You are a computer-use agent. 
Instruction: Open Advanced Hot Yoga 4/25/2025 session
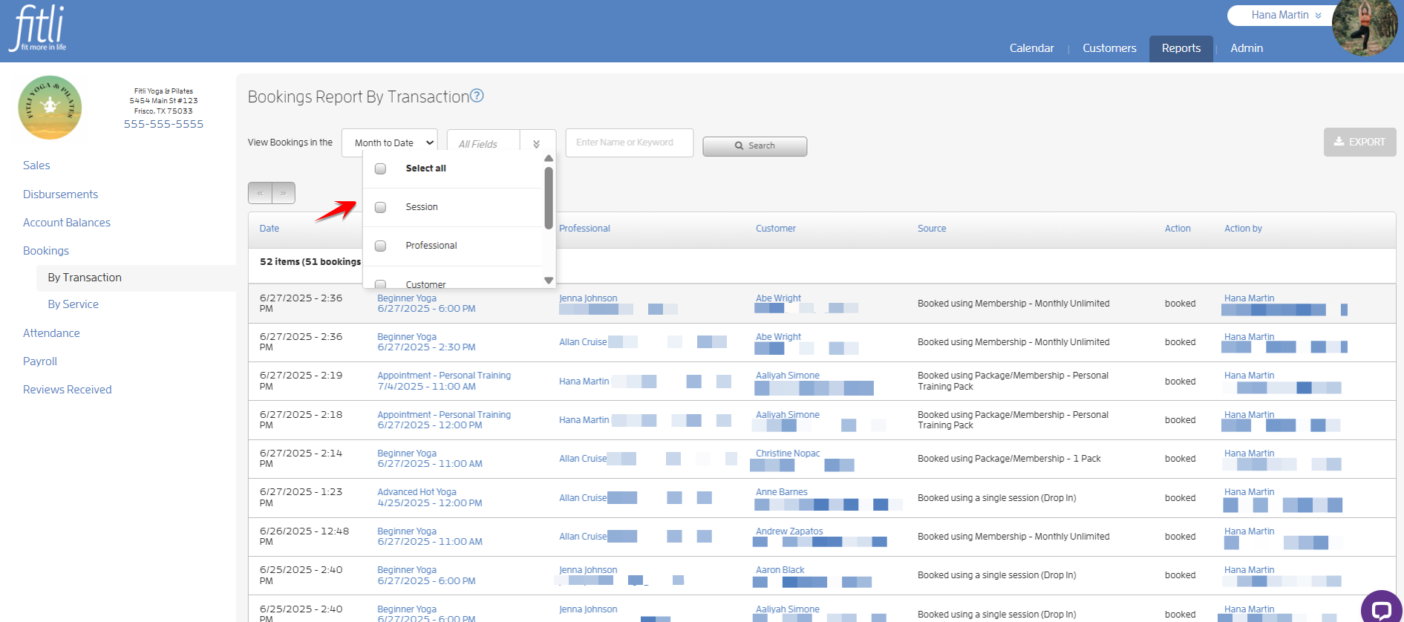pos(429,497)
